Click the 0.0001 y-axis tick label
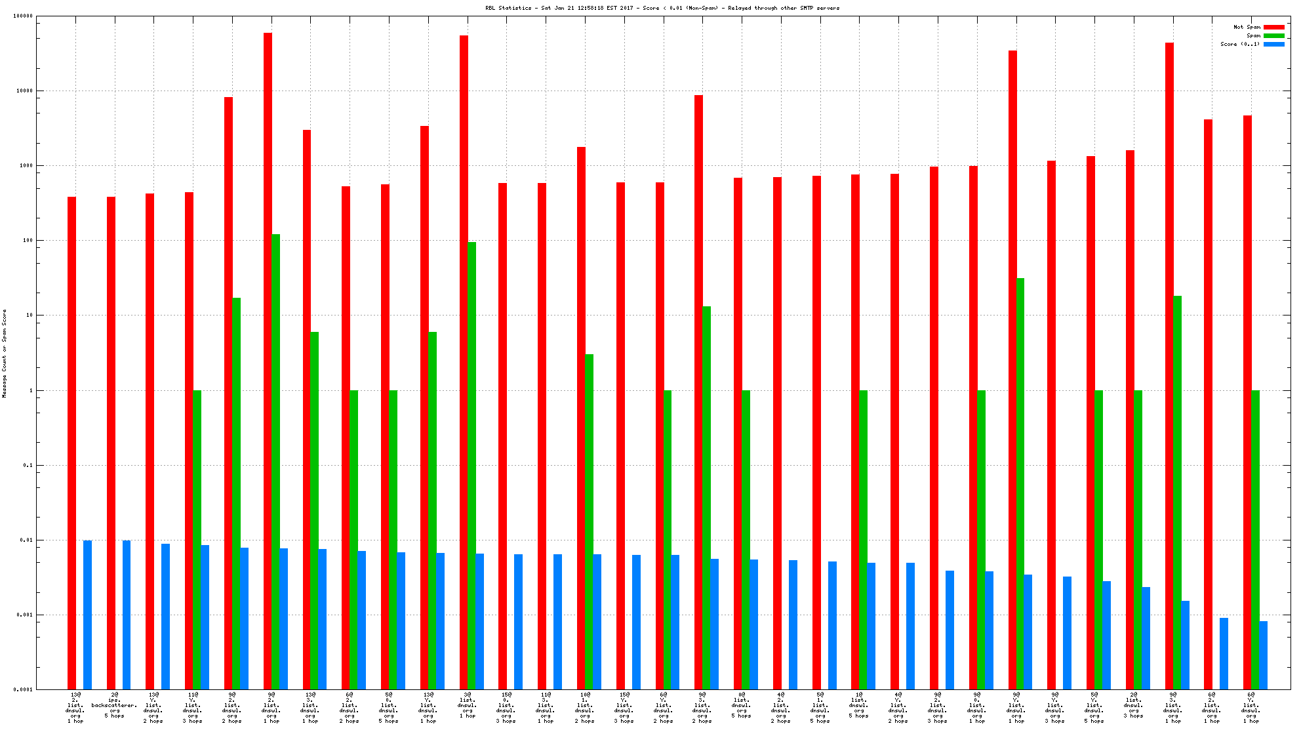The image size is (1301, 732). click(23, 689)
